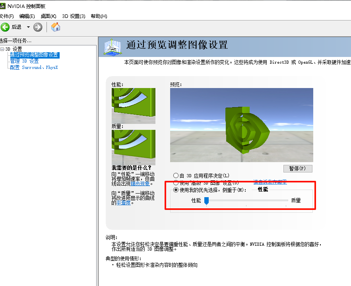The height and width of the screenshot is (286, 351).
Task: Select 通过预览调整图像设置 in the task tree
Action: tap(35, 55)
